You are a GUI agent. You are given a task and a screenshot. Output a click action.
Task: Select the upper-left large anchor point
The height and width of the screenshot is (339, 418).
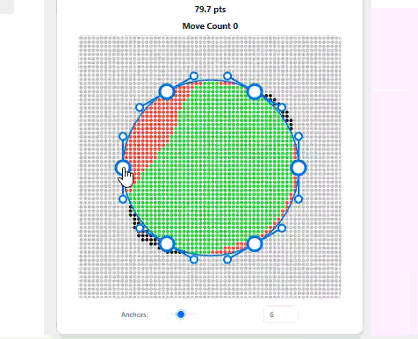(167, 91)
